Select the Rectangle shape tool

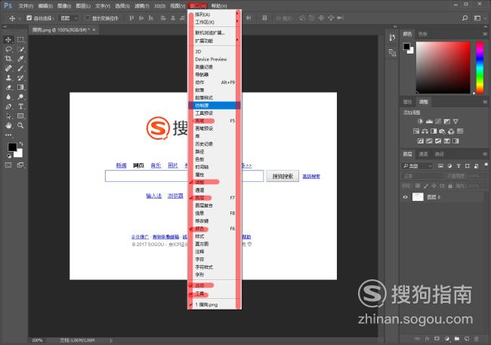(x=20, y=116)
